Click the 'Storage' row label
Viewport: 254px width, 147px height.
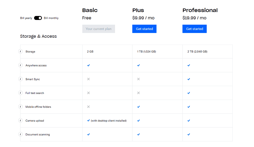pos(30,51)
